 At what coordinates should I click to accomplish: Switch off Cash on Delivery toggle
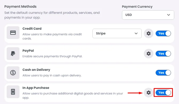click(163, 73)
